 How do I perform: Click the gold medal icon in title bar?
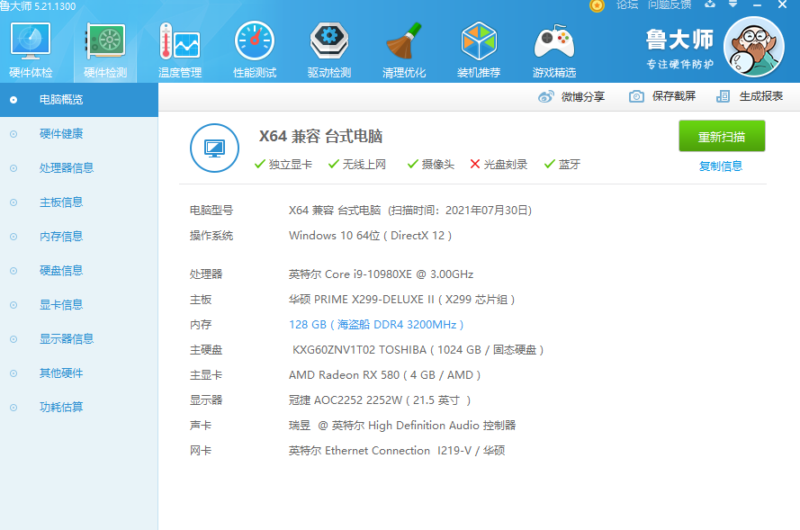(x=597, y=6)
